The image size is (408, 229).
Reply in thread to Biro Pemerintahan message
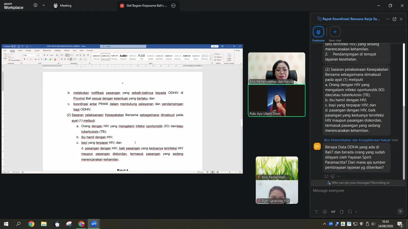coord(326,176)
